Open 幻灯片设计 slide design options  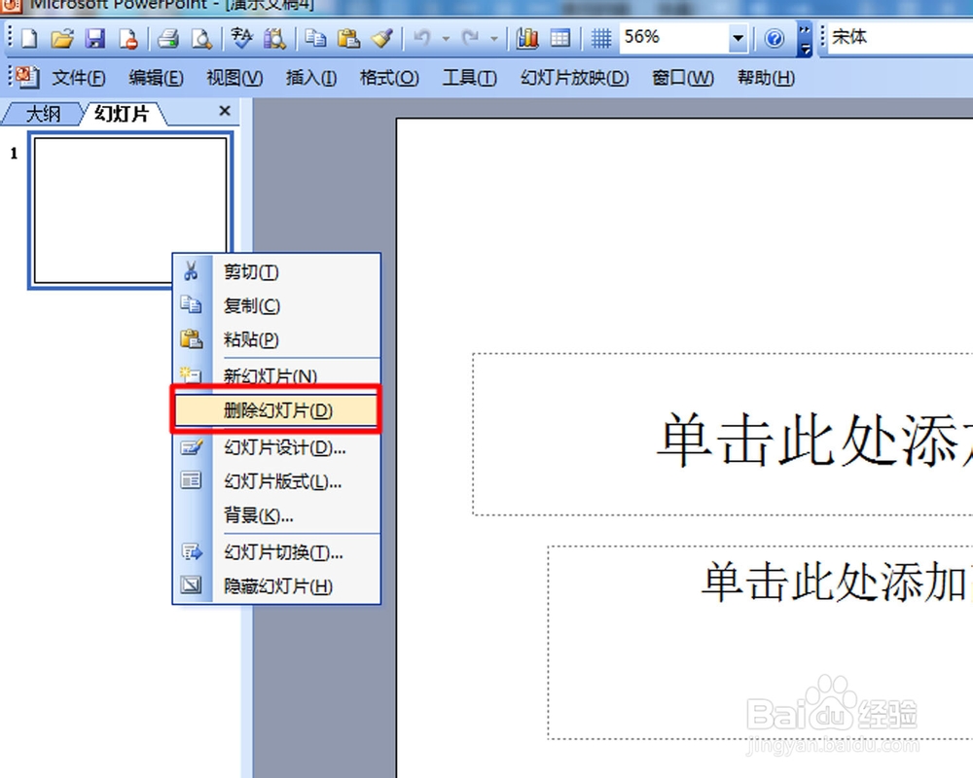tap(281, 447)
